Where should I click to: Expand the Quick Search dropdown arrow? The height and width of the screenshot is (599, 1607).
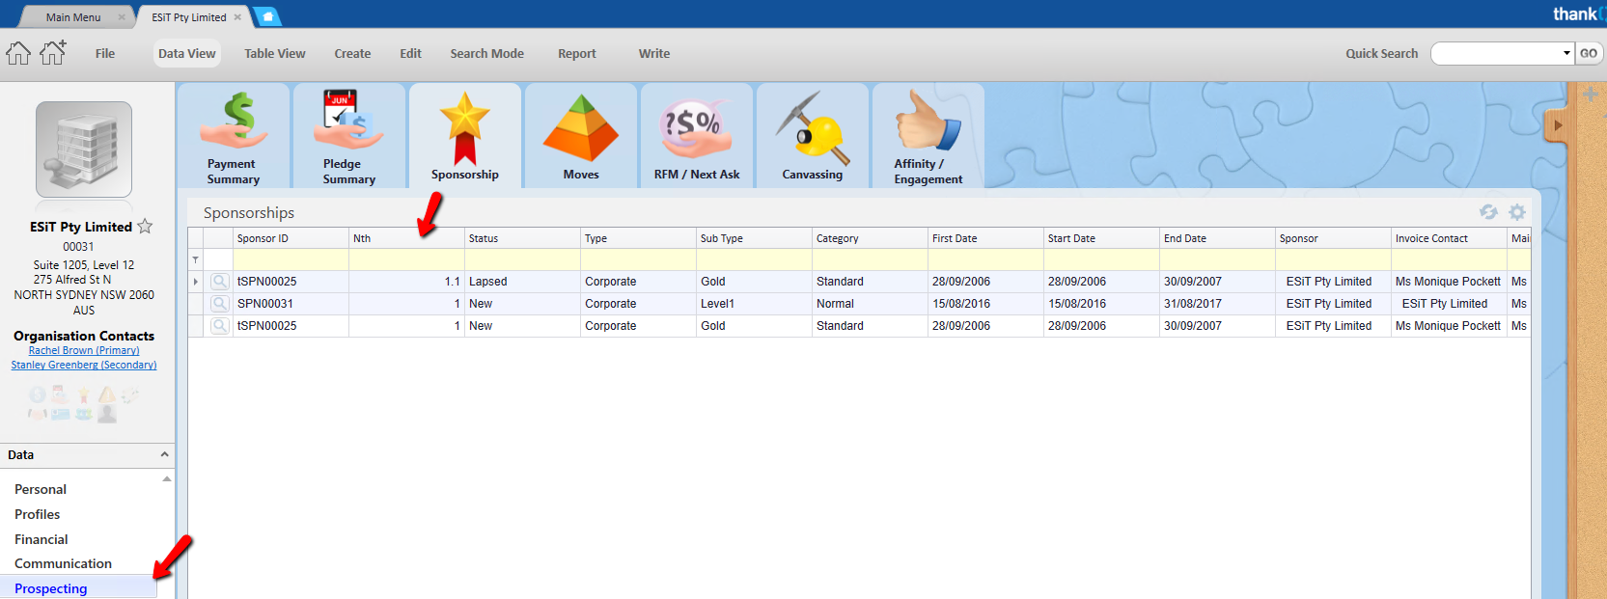point(1566,54)
